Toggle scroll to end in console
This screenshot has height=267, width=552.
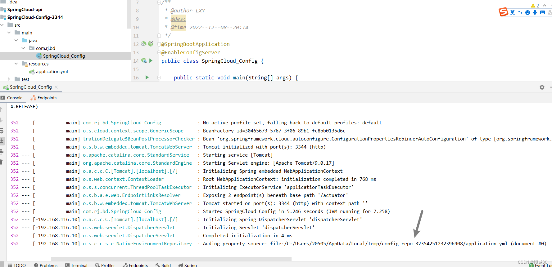tap(2, 141)
